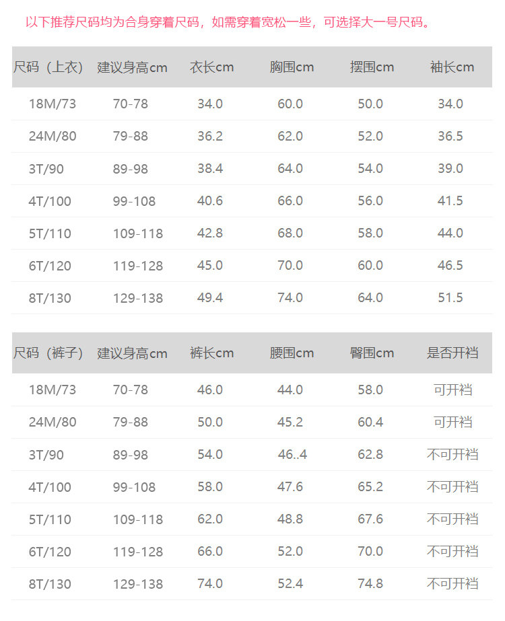Click 不可开裆 in the 8T/130 pants row
This screenshot has height=621, width=505.
[452, 584]
